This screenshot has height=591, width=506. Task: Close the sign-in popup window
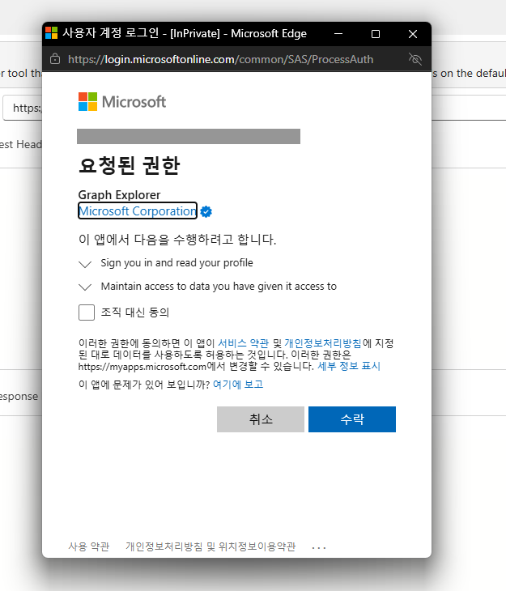pyautogui.click(x=413, y=34)
